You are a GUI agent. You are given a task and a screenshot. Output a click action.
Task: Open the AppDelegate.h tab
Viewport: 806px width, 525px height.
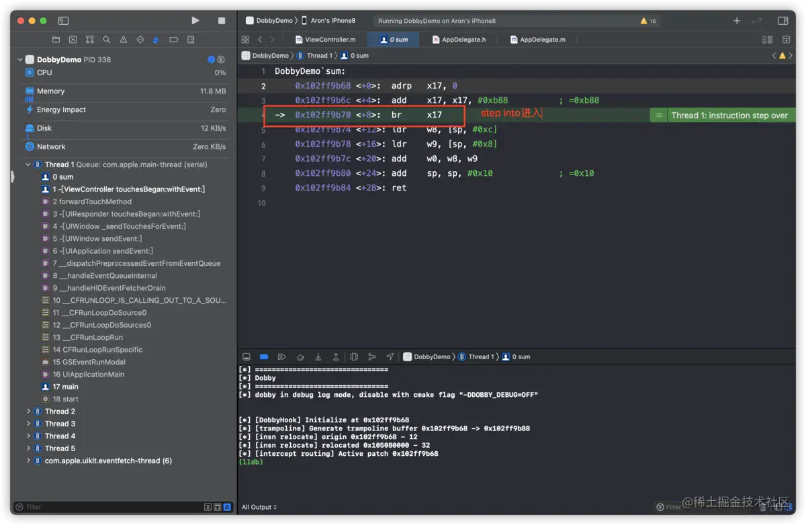click(x=459, y=40)
